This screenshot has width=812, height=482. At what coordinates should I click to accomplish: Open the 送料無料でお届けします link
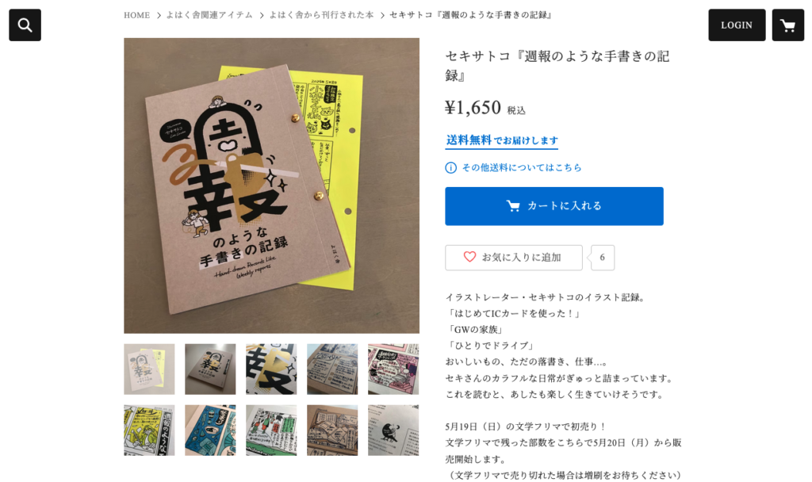502,141
